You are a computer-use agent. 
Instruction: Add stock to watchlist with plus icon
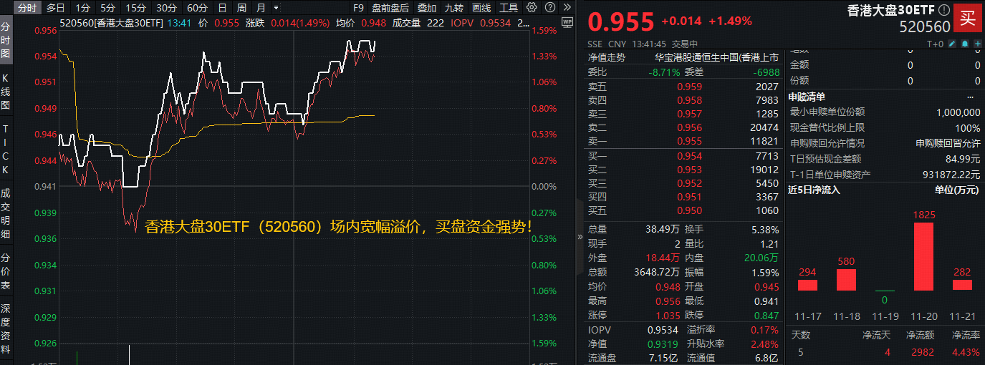pos(977,44)
